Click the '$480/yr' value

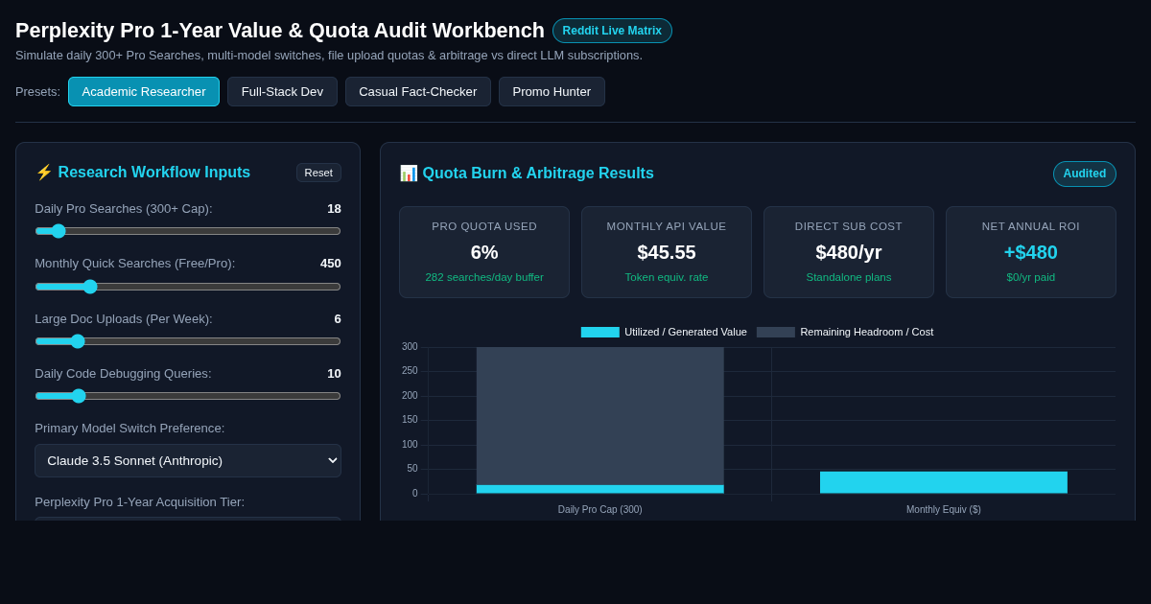pos(849,252)
